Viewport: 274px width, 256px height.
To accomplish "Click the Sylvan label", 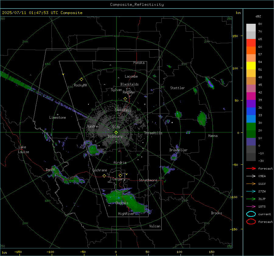I will pos(116,90).
